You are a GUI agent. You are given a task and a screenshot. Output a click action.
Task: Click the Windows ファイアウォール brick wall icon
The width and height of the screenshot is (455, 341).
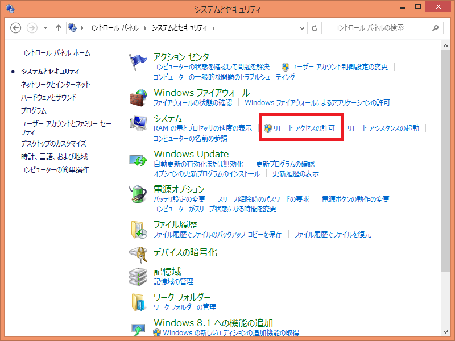[x=137, y=98]
